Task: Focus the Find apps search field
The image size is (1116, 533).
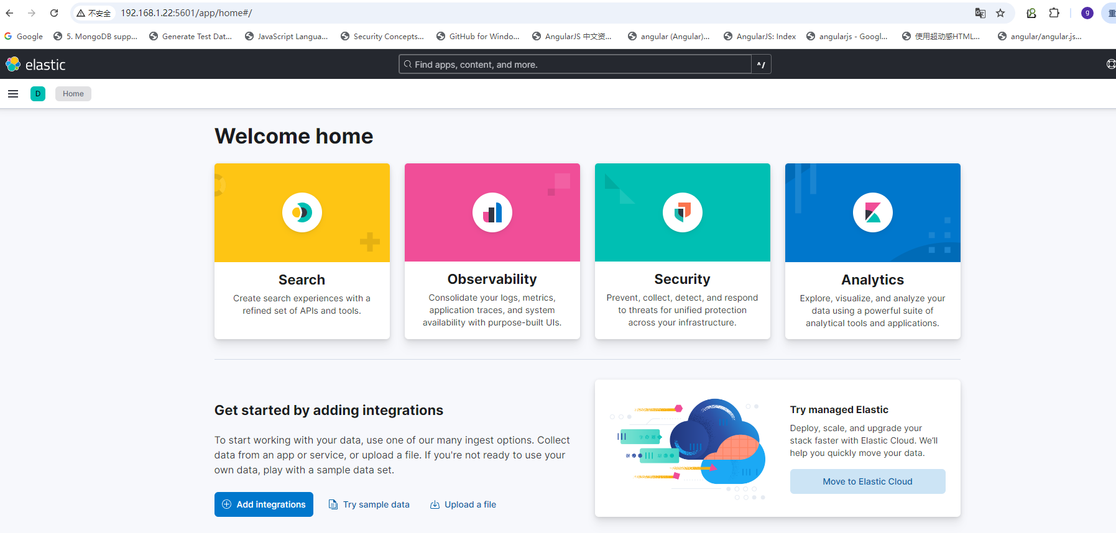Action: coord(575,65)
